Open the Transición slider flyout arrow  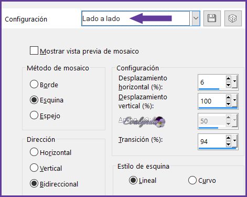(234, 141)
